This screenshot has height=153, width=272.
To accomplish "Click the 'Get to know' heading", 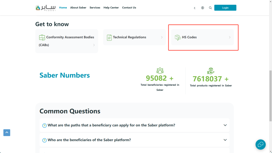I will [52, 24].
